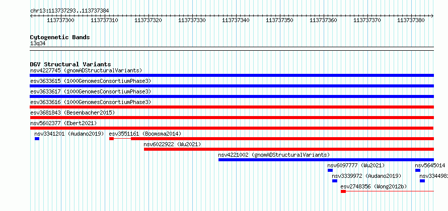448x211 pixels.
Task: Open esv3633617 (1000GenomesConsortiumPhase3) label
Action: coord(91,91)
